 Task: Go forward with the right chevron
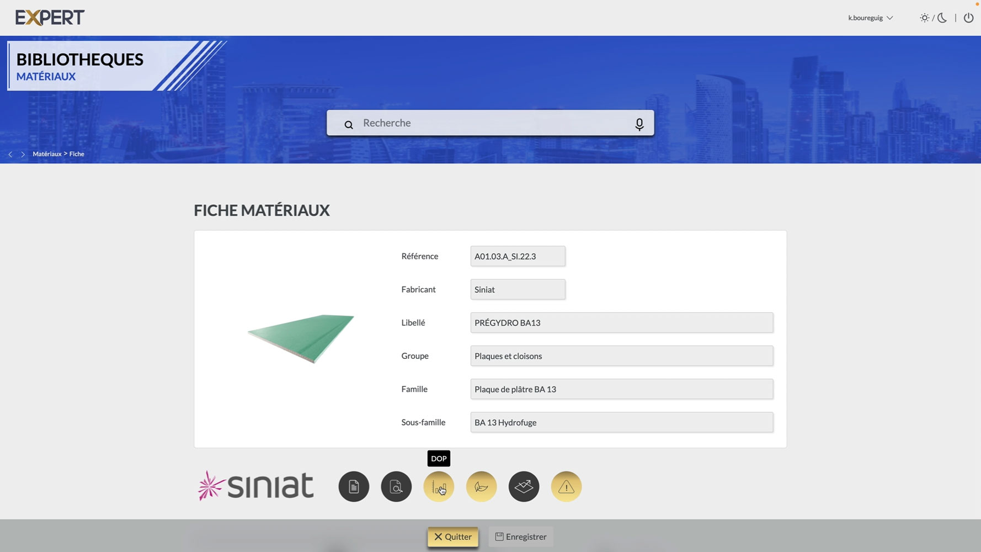point(23,155)
